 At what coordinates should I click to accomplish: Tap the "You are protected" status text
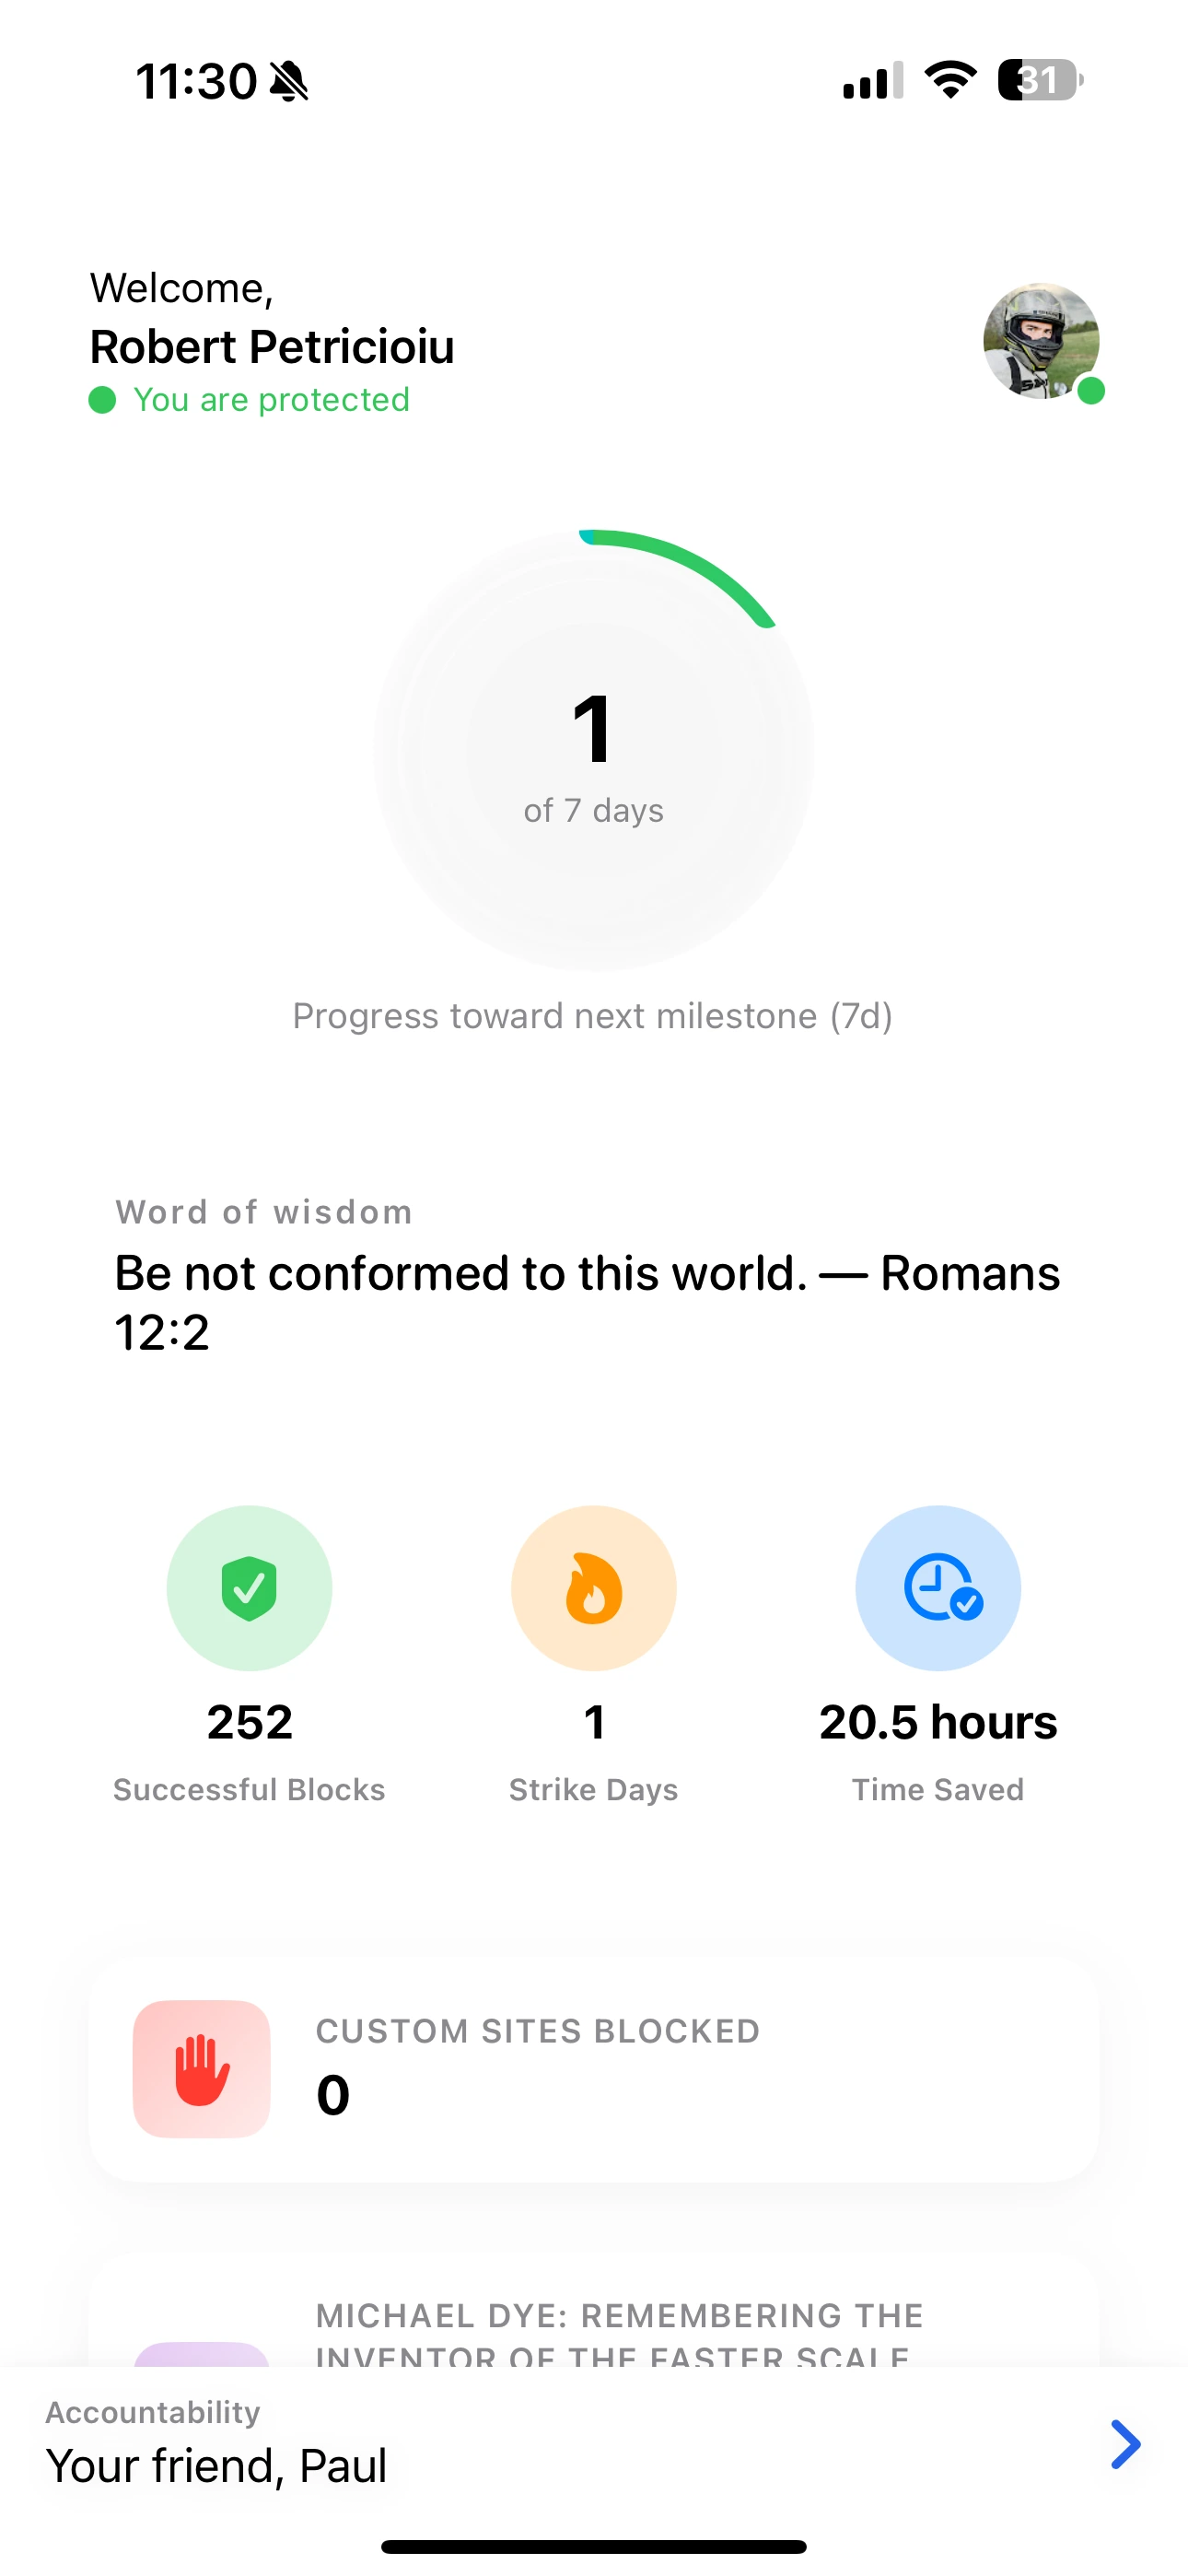271,400
